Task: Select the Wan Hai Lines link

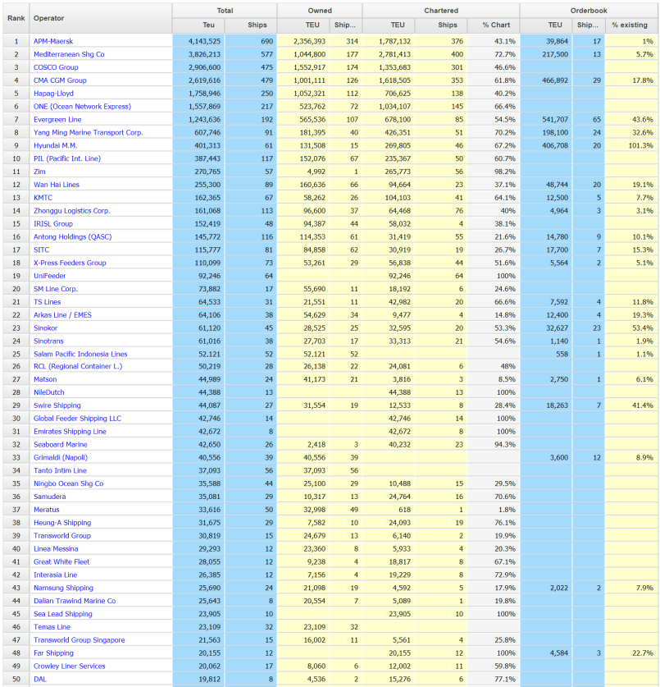Action: (58, 185)
